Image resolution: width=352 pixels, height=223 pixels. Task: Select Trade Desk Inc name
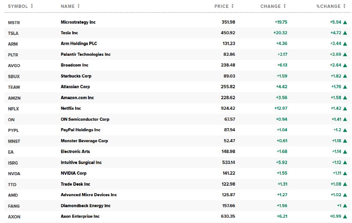pos(75,184)
